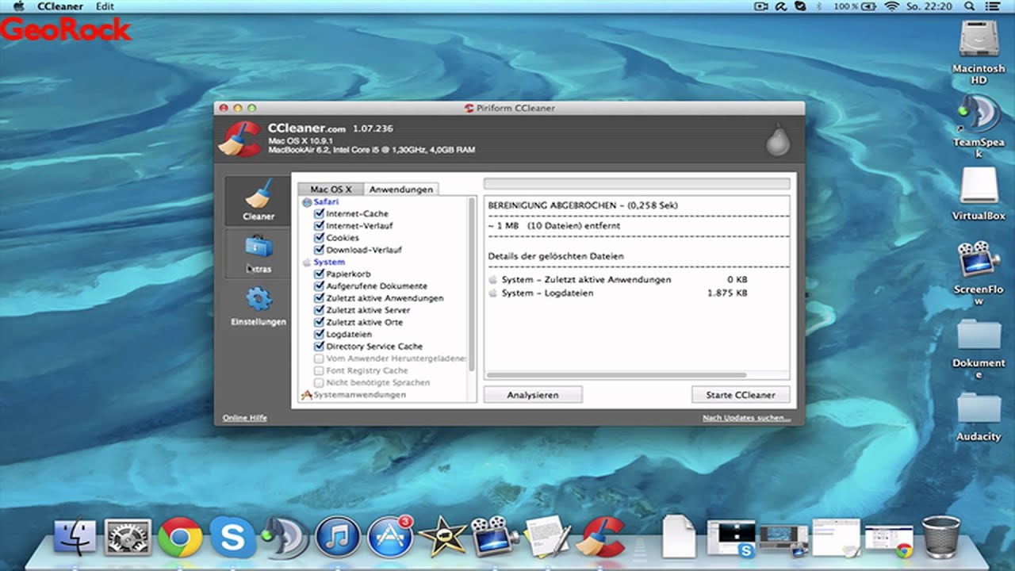1015x571 pixels.
Task: Switch to the Mac OS X tab
Action: click(331, 190)
